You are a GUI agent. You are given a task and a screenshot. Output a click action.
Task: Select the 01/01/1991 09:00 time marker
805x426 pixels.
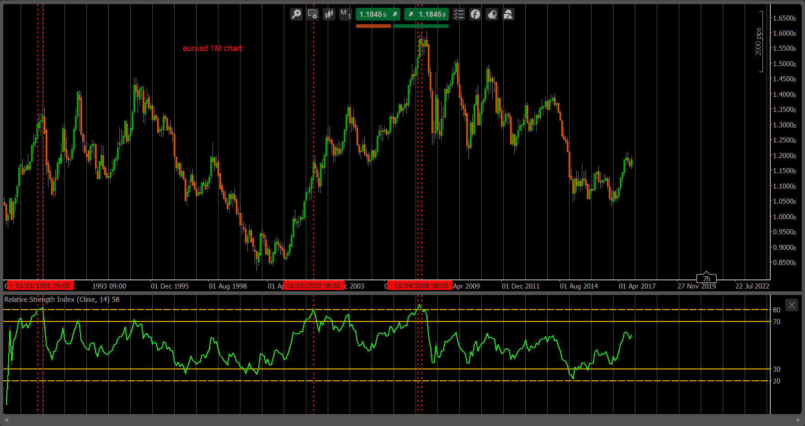[42, 286]
